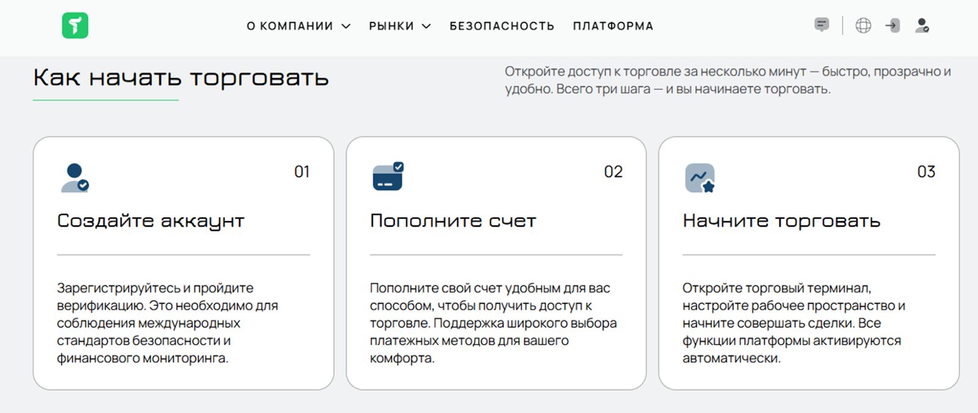
Task: Open the ПЛАТФОРМА menu item
Action: (613, 26)
